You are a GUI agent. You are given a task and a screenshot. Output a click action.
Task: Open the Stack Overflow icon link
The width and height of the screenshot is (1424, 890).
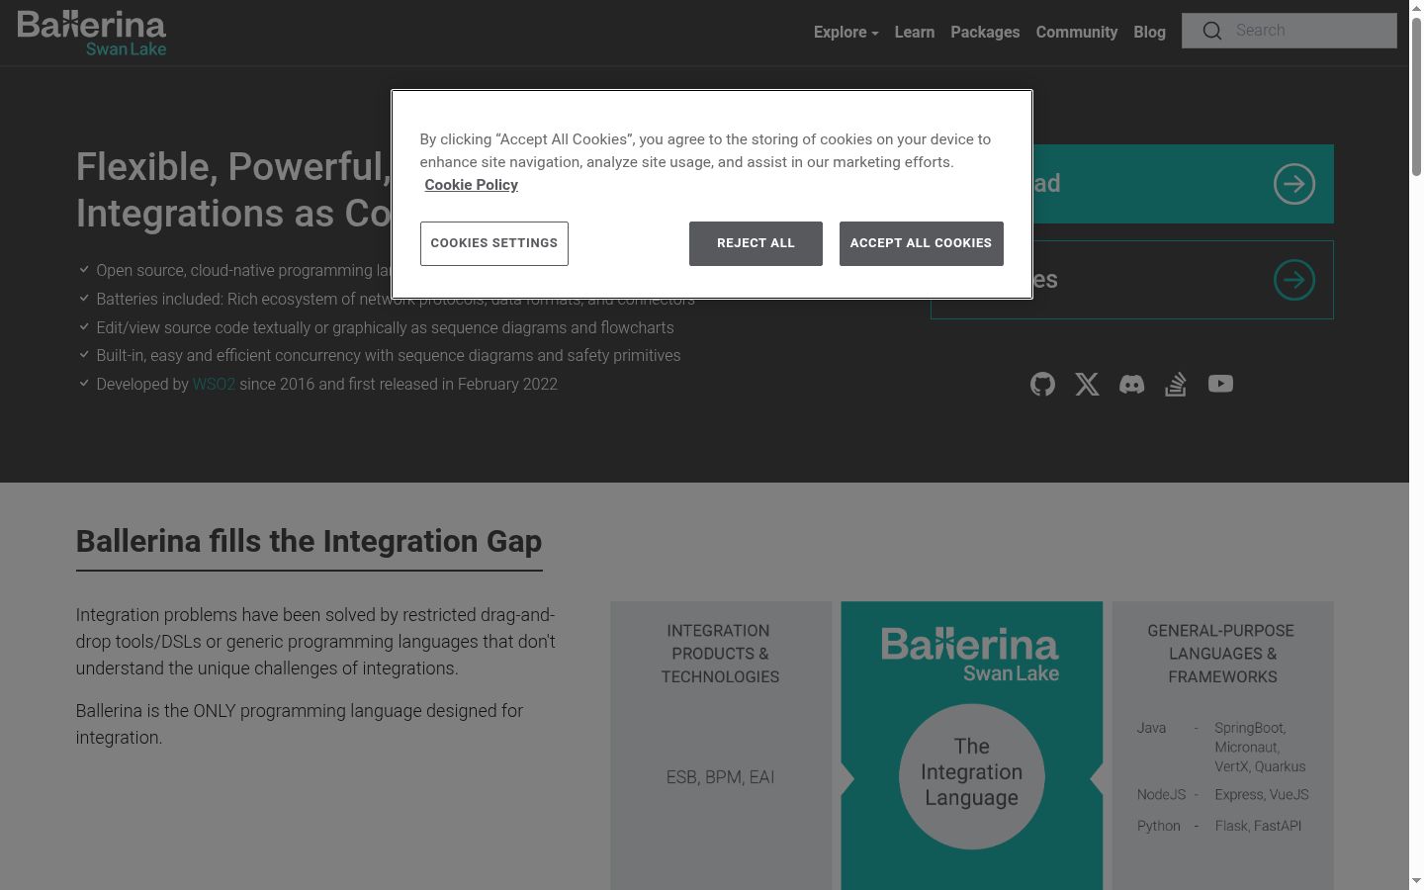tap(1176, 384)
